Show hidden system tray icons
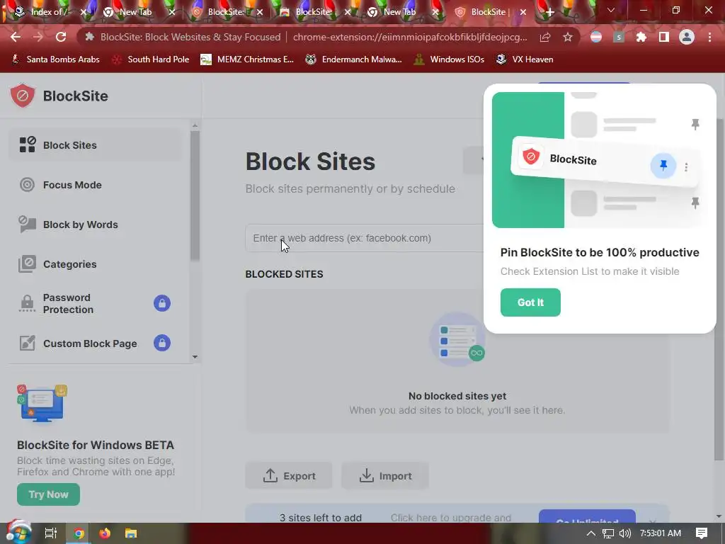This screenshot has height=544, width=725. click(x=591, y=533)
